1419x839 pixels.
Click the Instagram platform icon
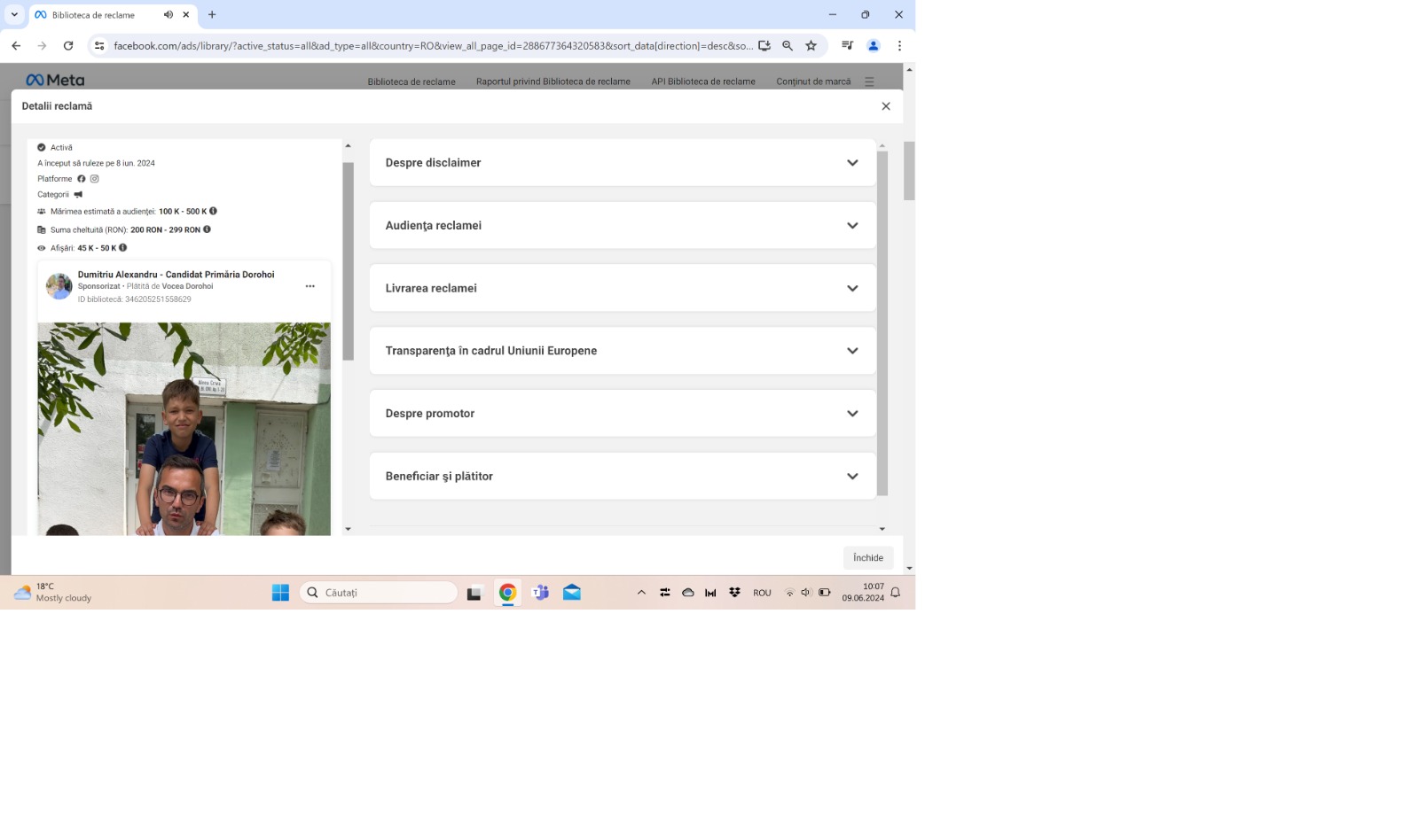[x=94, y=179]
